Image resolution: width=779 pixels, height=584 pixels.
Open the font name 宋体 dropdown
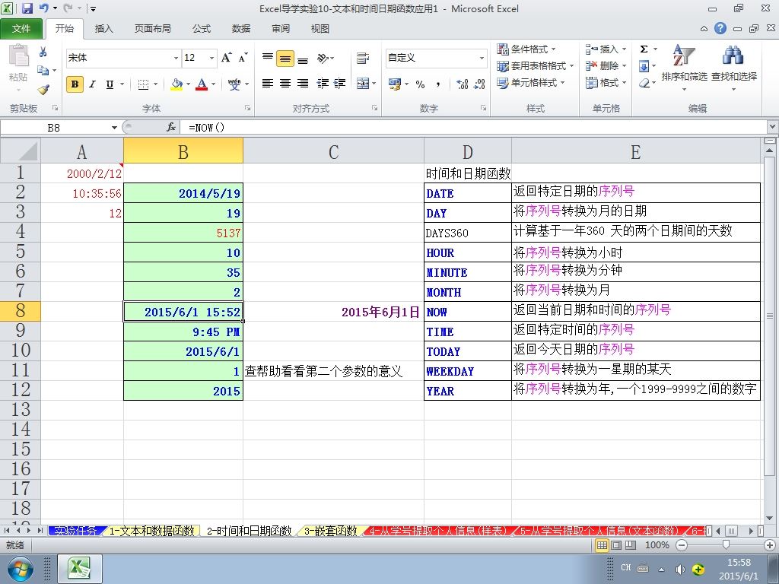click(176, 58)
